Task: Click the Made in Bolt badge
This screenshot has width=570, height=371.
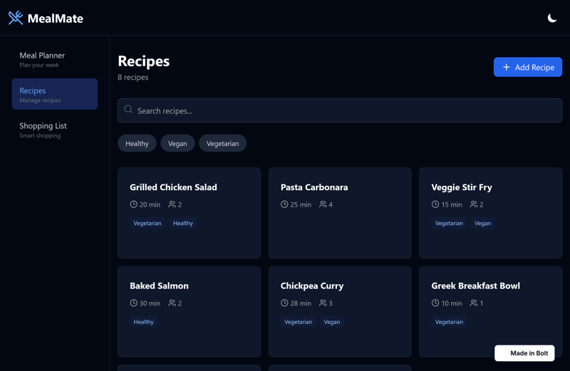Action: point(524,353)
